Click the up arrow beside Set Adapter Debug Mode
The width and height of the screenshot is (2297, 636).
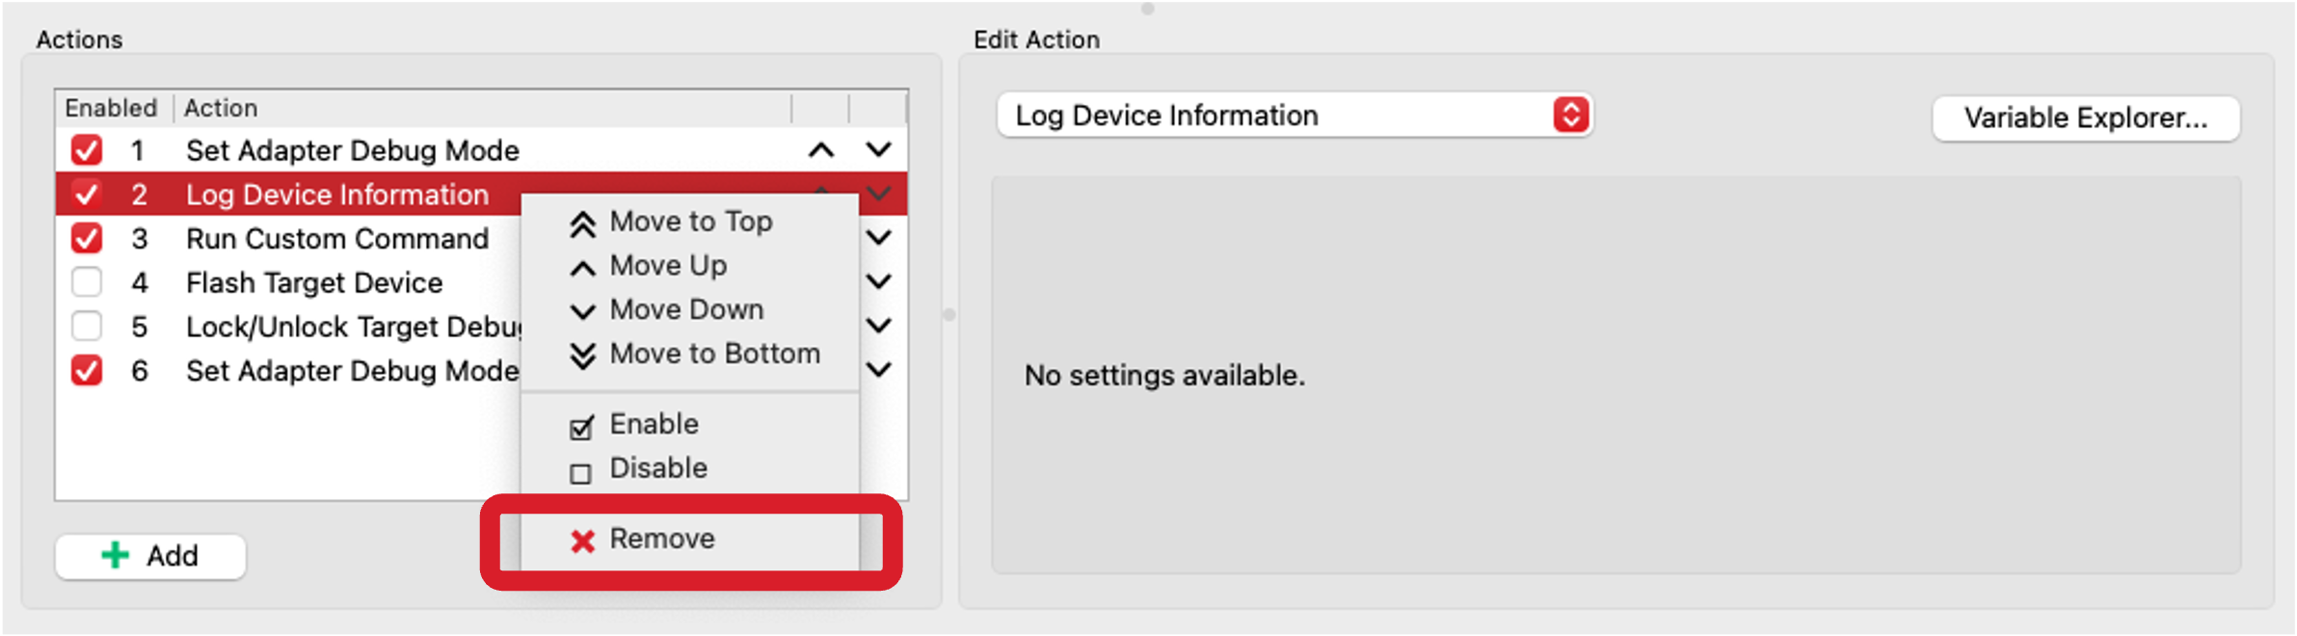click(x=819, y=149)
